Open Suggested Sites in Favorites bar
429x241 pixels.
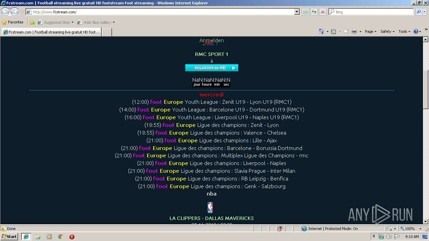pyautogui.click(x=55, y=22)
